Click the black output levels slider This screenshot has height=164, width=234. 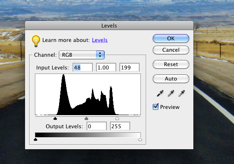[35, 139]
